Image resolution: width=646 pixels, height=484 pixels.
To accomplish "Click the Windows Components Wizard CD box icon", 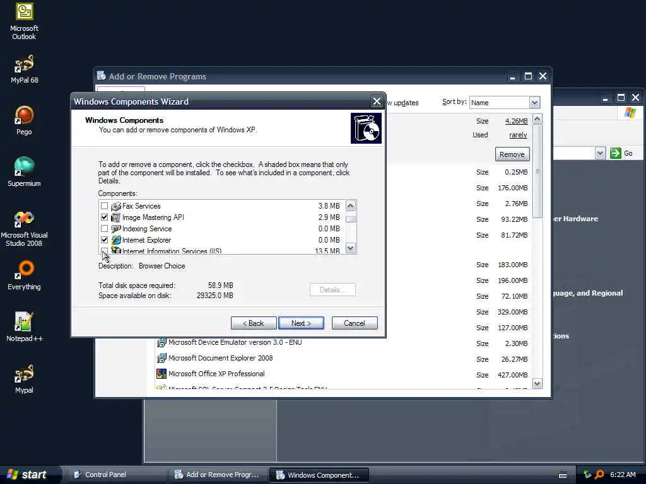I will click(x=366, y=129).
